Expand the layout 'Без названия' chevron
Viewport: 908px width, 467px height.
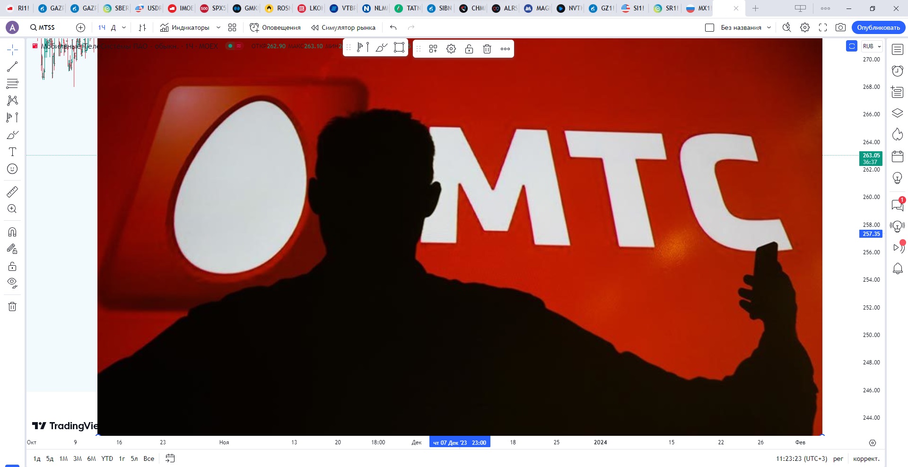[769, 27]
